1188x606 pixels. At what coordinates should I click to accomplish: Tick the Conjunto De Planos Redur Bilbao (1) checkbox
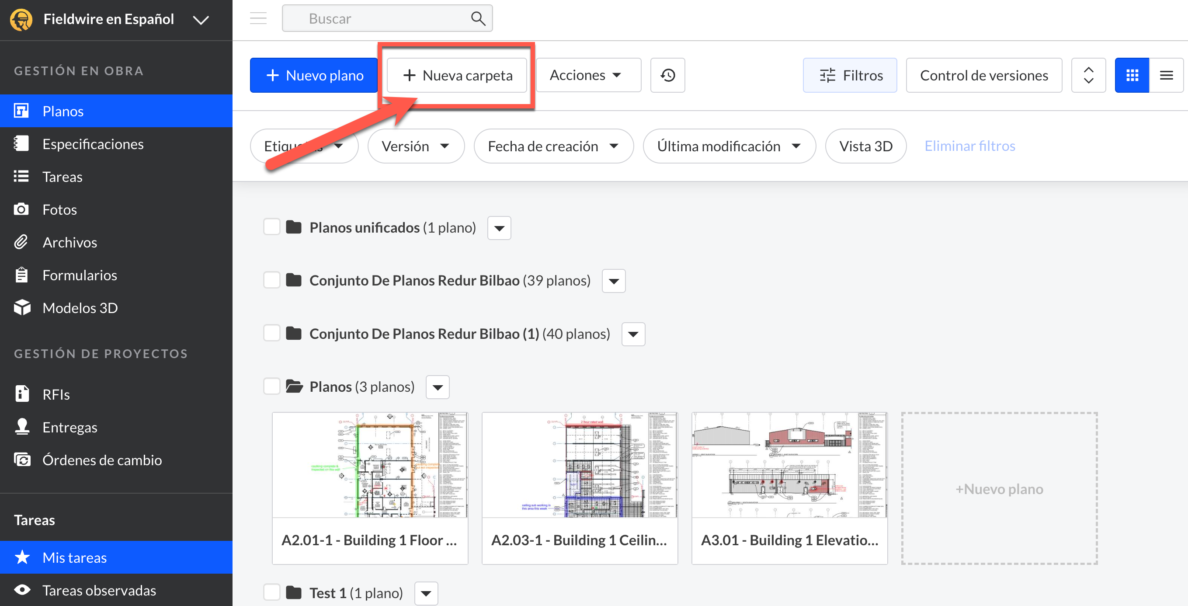pos(271,333)
